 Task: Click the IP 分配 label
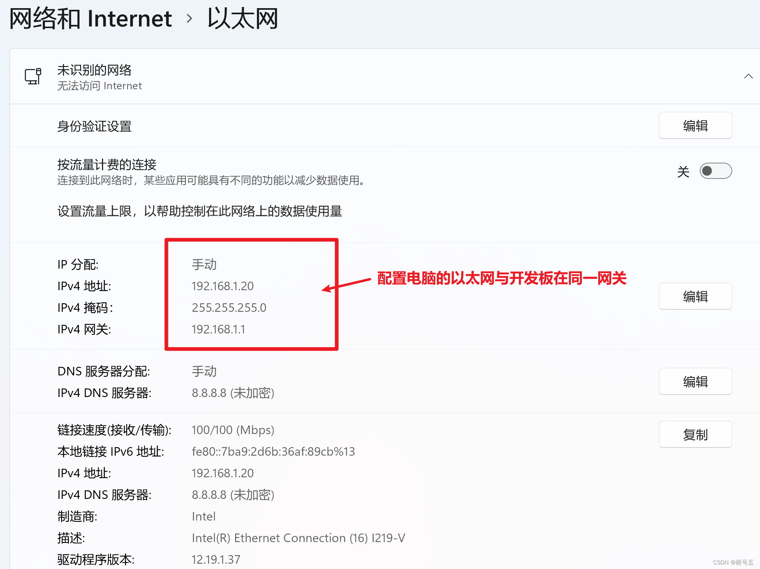[78, 265]
